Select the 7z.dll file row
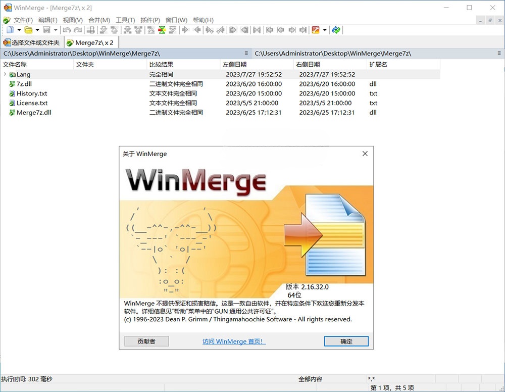The width and height of the screenshot is (505, 392). (220, 84)
